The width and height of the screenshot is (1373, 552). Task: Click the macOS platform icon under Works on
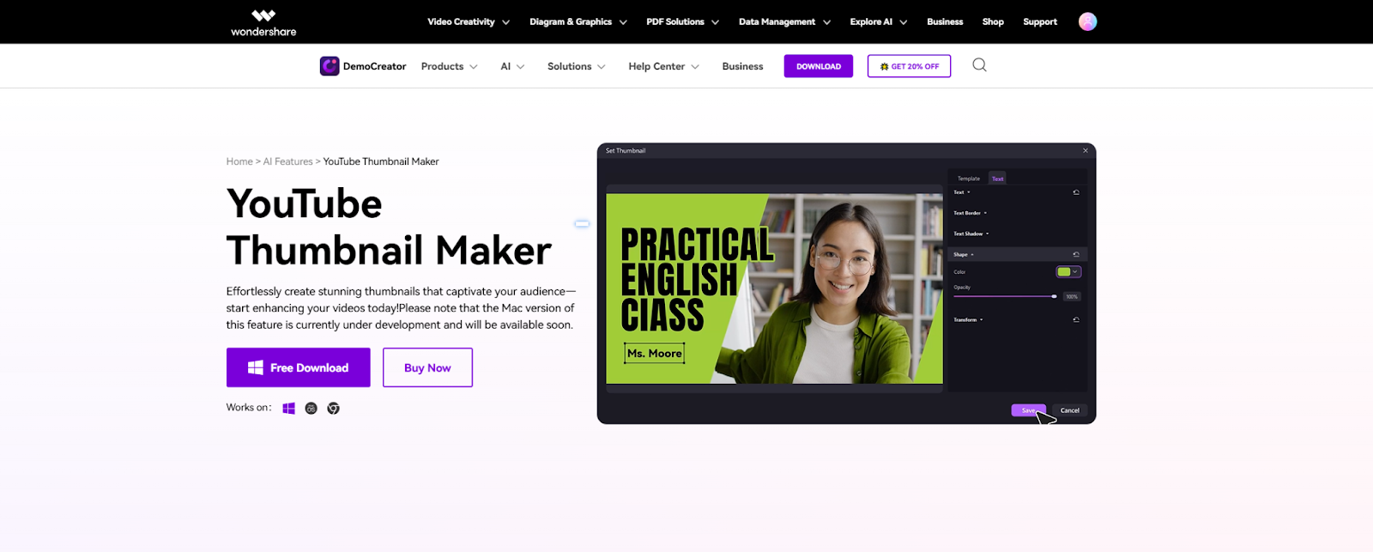click(311, 409)
